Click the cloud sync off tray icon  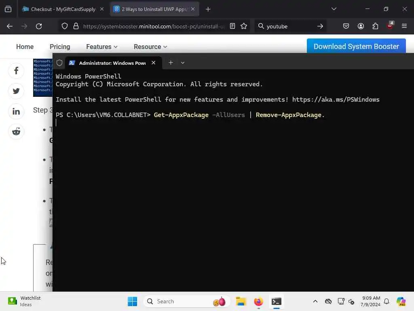[328, 301]
